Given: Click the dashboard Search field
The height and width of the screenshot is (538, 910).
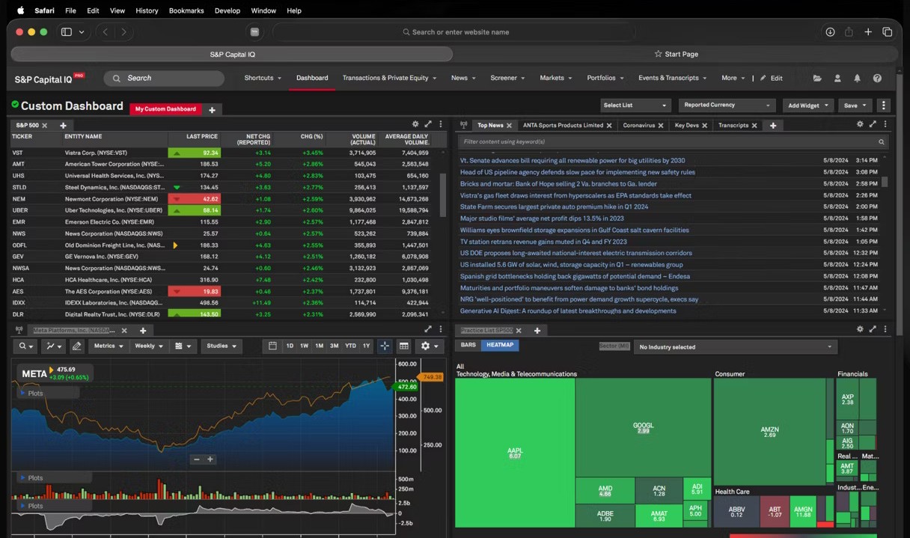Looking at the screenshot, I should coord(164,78).
